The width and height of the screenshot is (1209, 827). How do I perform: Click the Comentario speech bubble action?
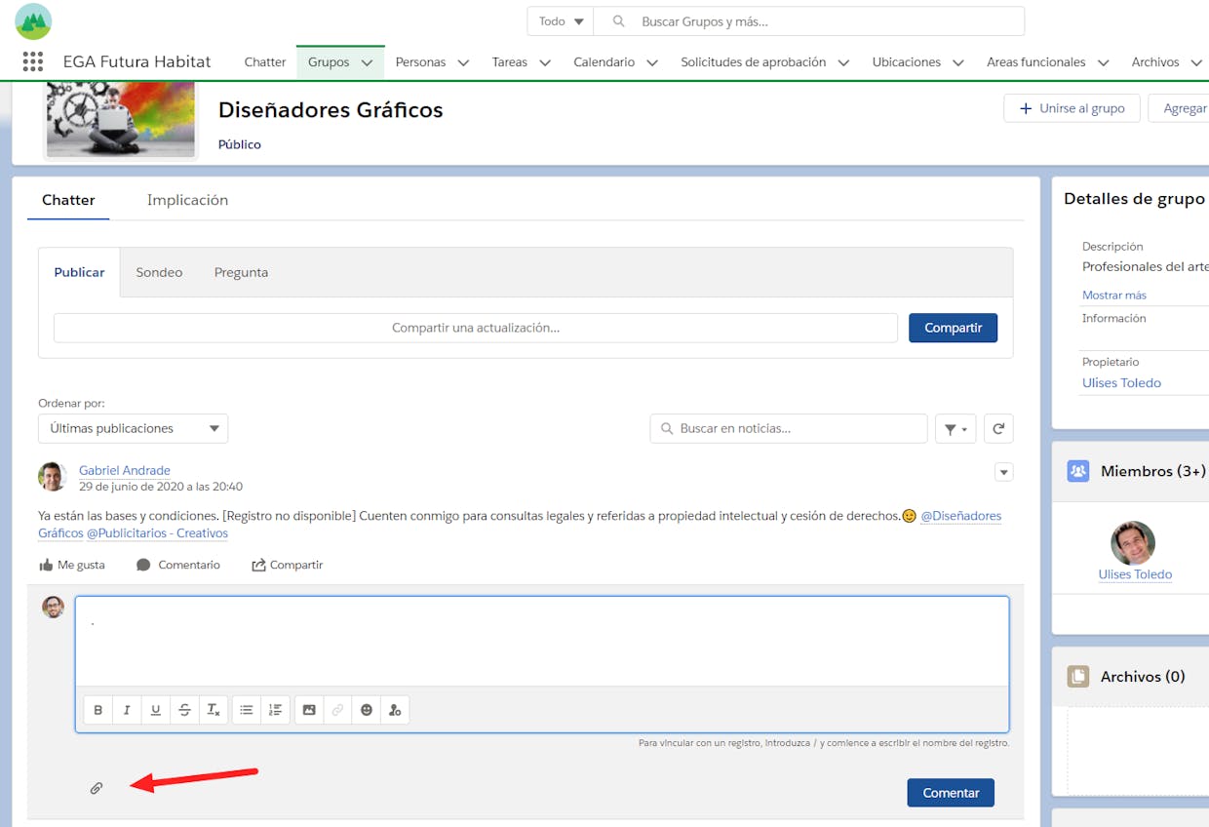click(x=178, y=565)
